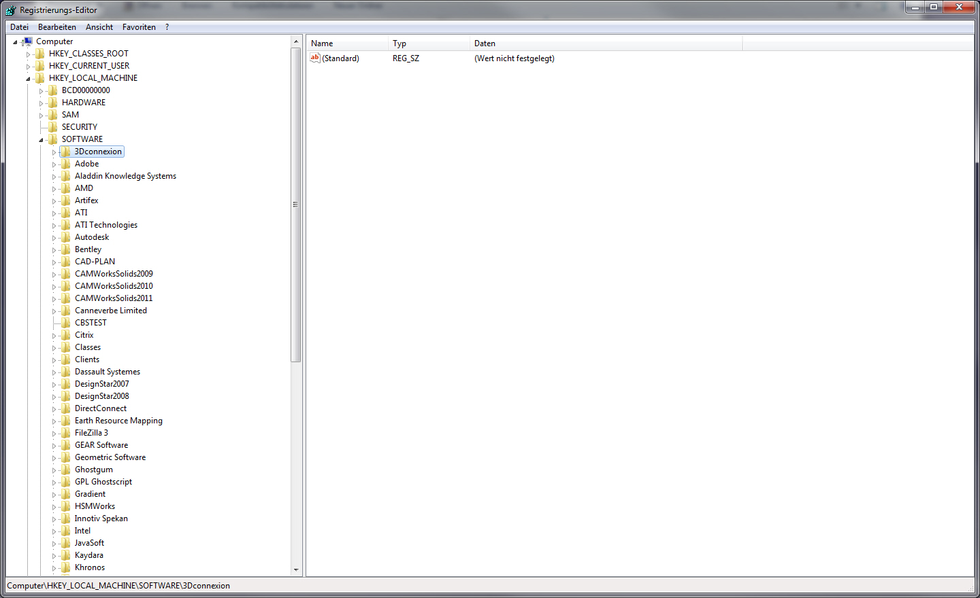Click the SOFTWARE folder icon
This screenshot has width=980, height=598.
click(x=53, y=139)
